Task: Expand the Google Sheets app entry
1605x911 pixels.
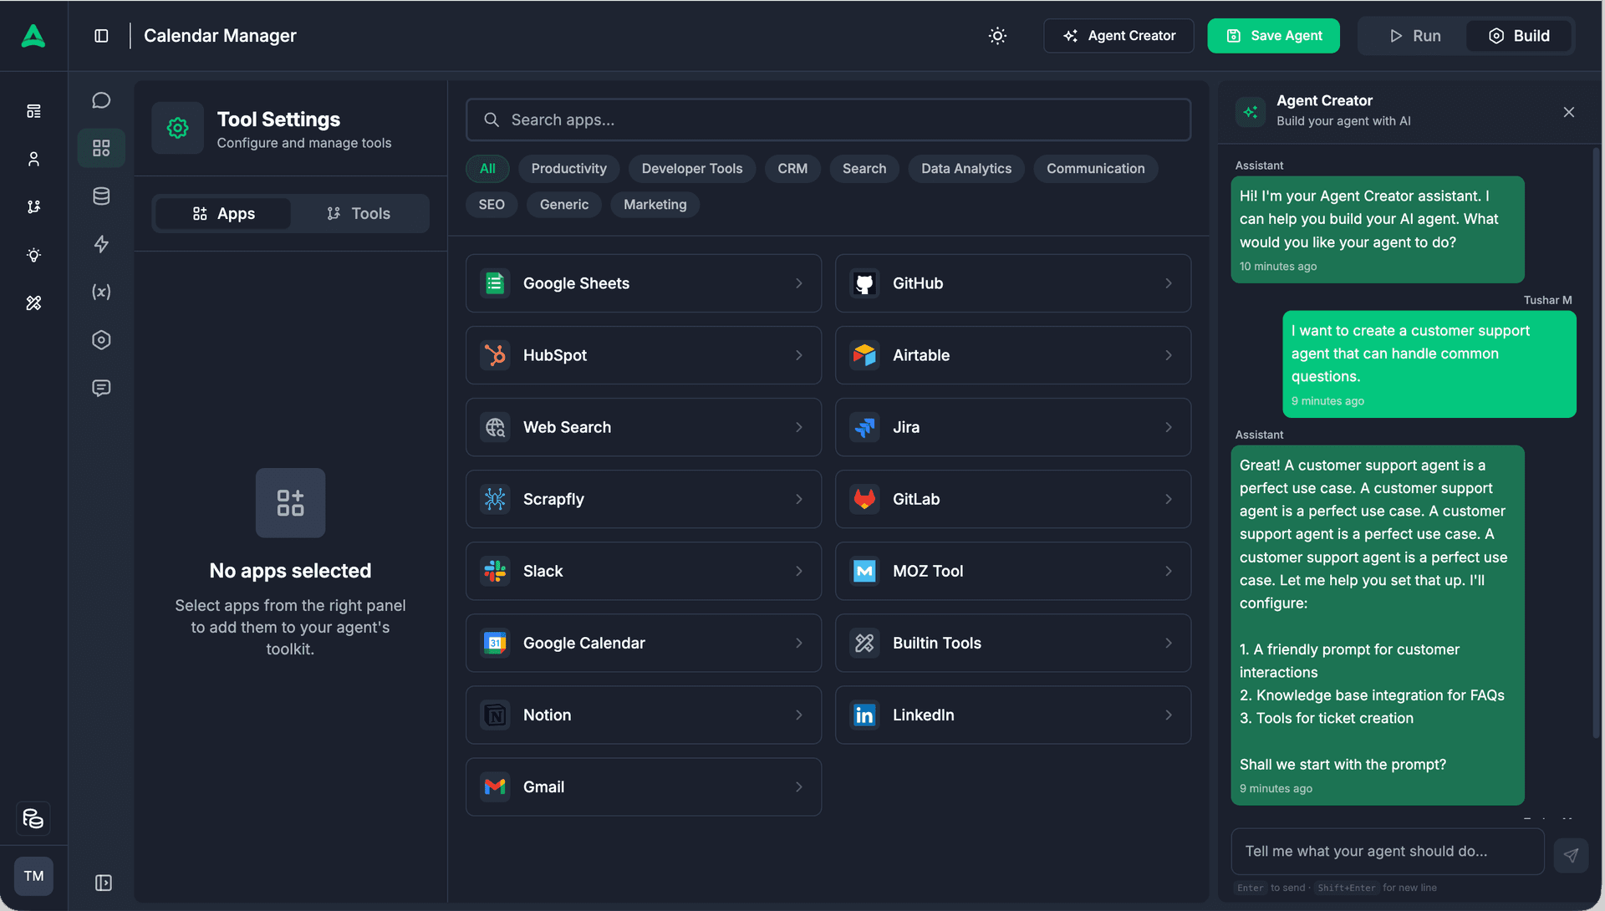Action: pos(799,283)
